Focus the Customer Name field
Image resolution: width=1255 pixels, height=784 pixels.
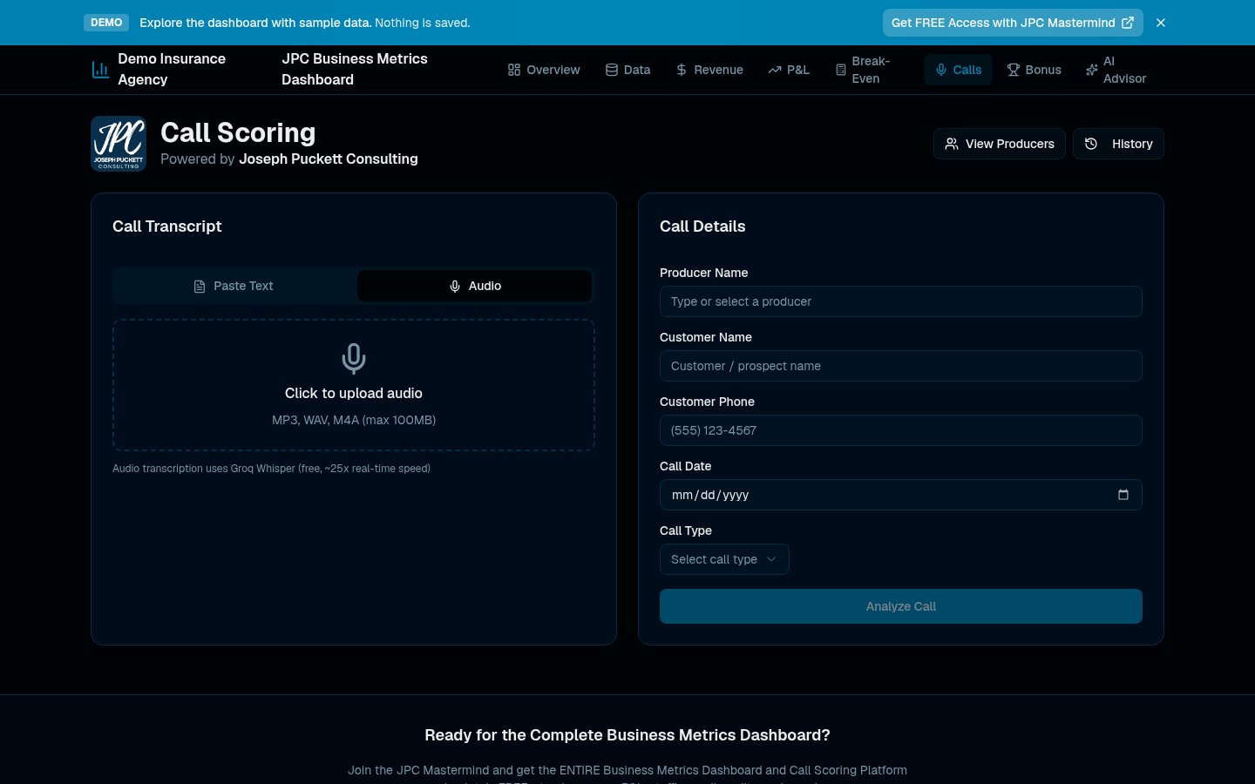click(901, 366)
